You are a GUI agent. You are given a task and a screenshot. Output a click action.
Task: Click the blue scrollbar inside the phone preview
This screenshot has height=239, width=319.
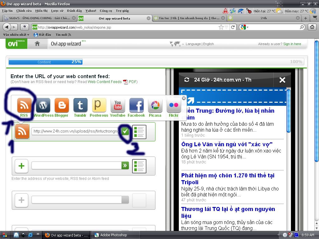pos(288,111)
